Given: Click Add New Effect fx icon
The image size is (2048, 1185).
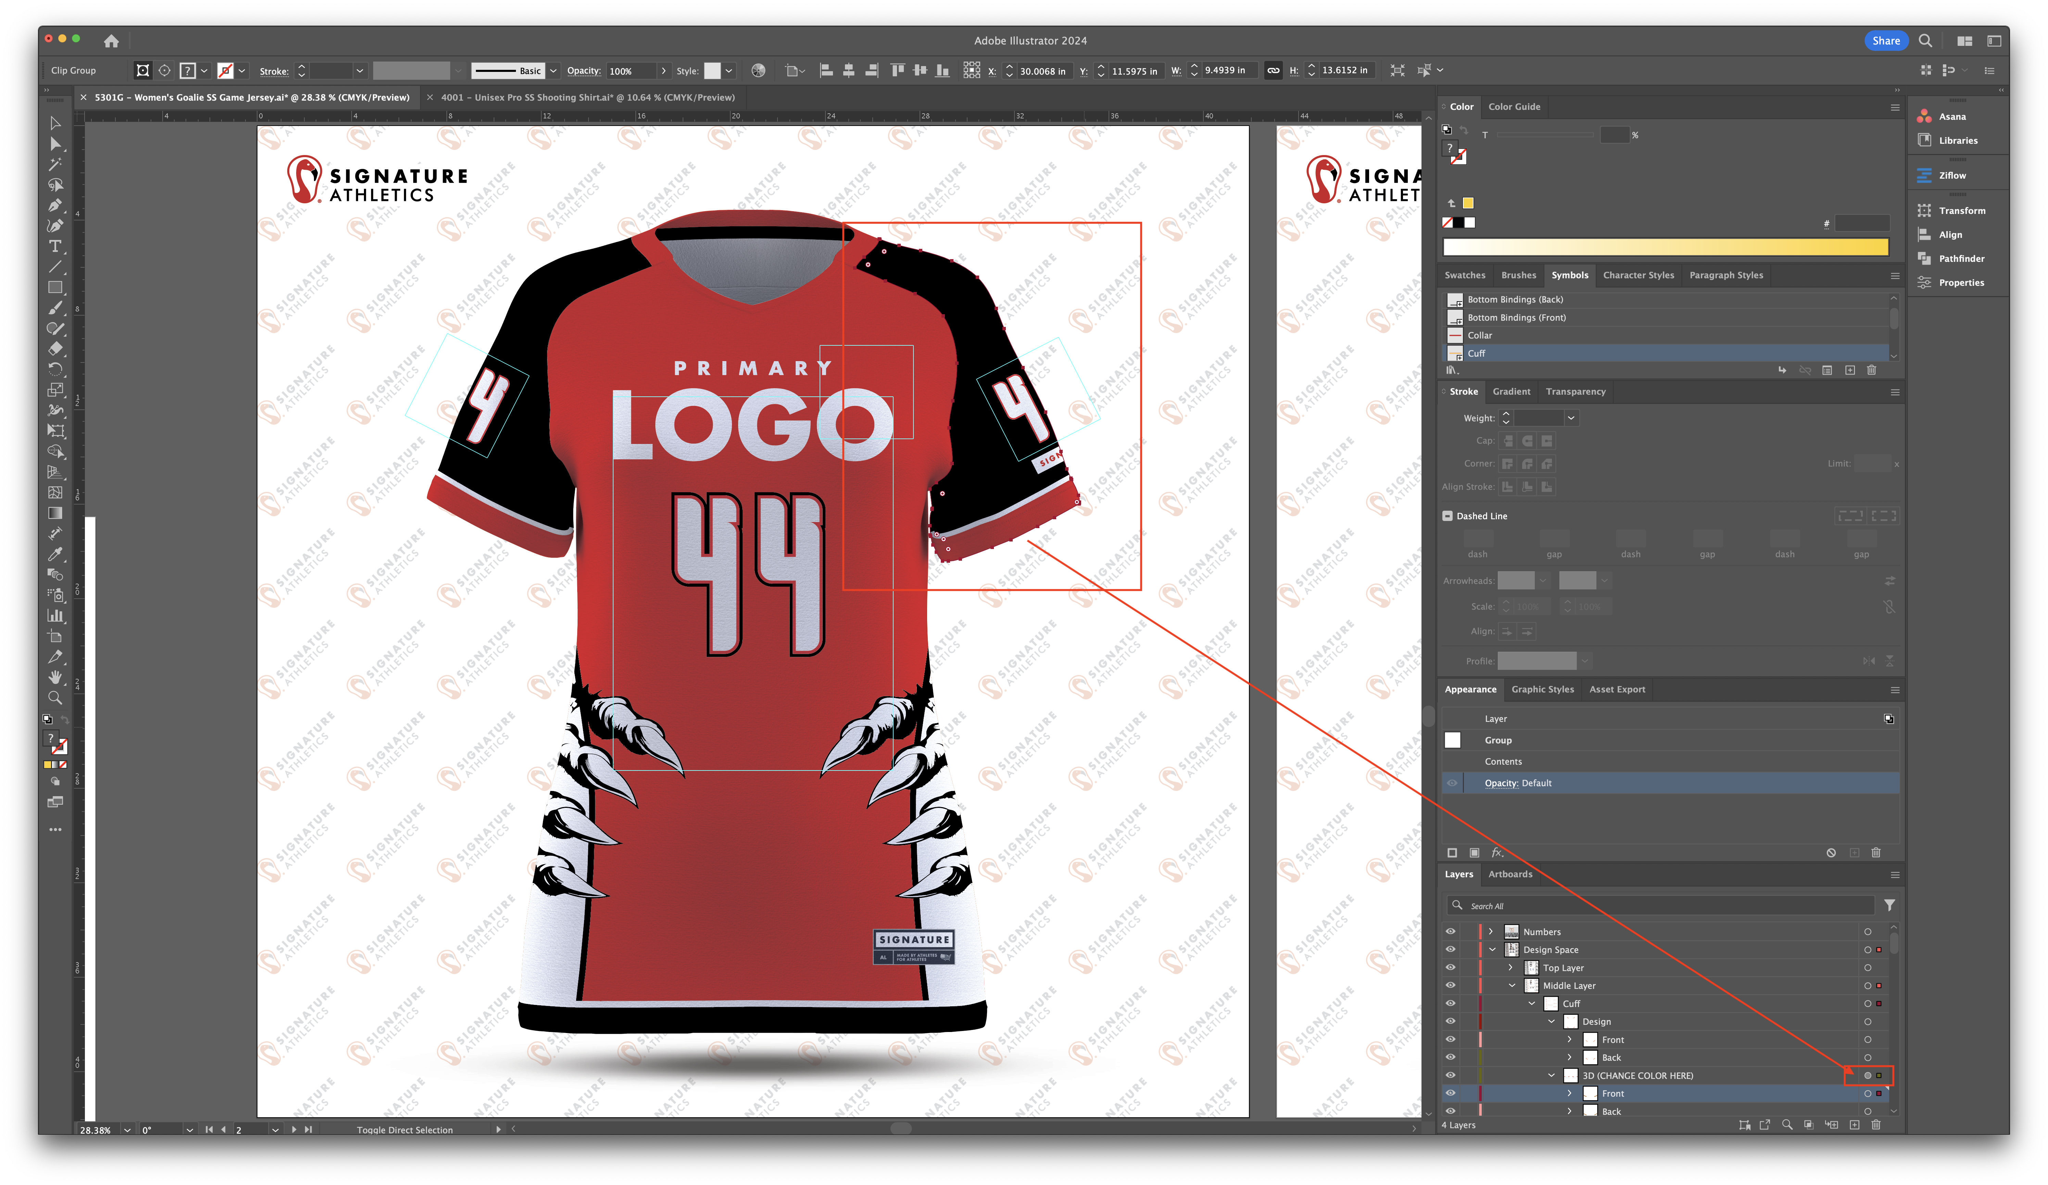Looking at the screenshot, I should (x=1498, y=853).
